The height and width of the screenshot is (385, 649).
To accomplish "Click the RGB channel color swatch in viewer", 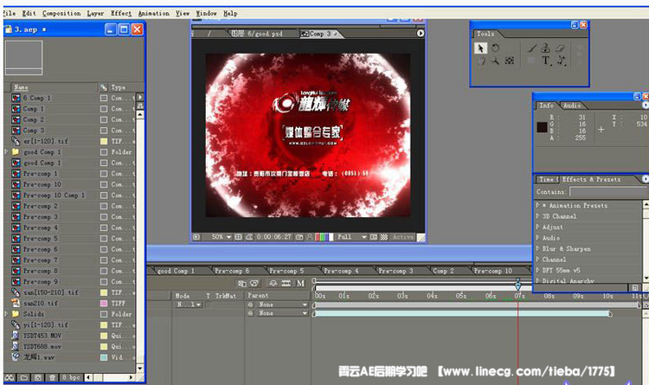I will (x=324, y=237).
